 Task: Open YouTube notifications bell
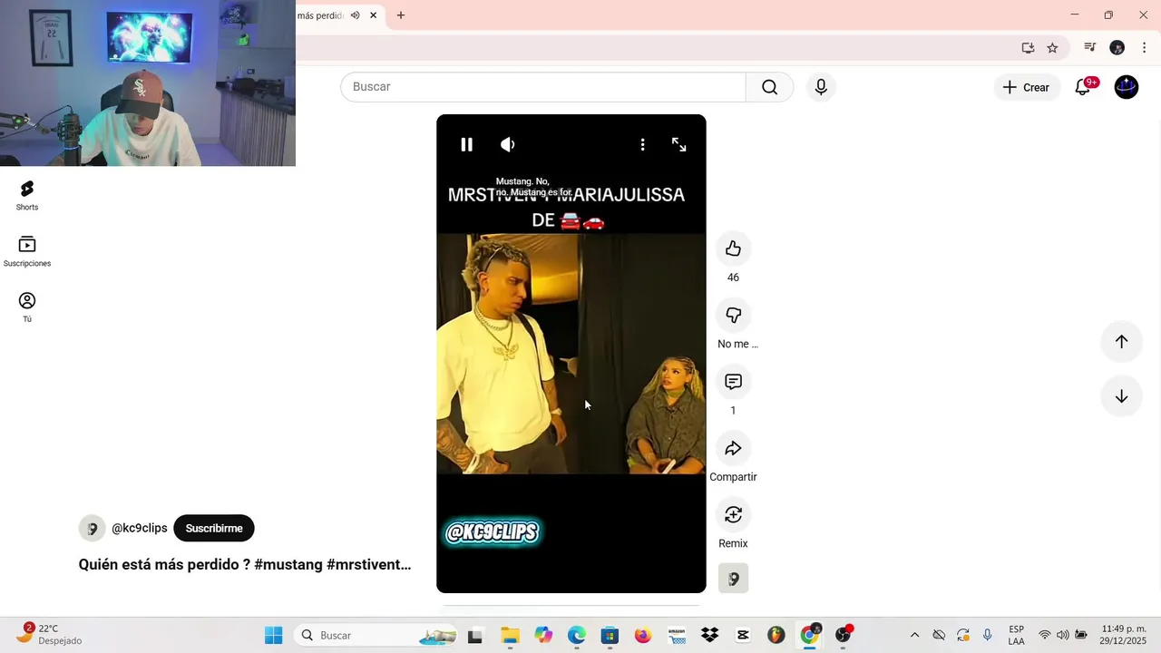tap(1083, 87)
